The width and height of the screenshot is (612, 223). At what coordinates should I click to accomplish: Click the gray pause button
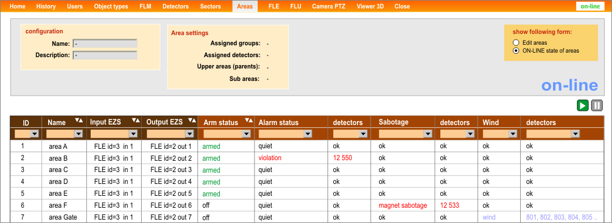click(x=597, y=105)
